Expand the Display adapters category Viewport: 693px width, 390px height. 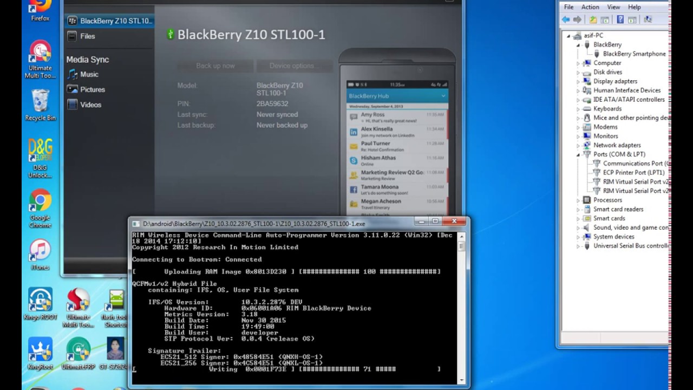pyautogui.click(x=578, y=82)
